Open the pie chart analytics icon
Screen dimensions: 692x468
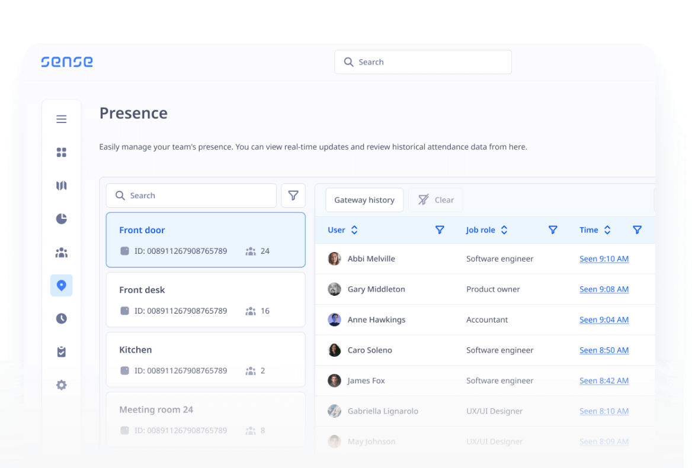tap(61, 219)
